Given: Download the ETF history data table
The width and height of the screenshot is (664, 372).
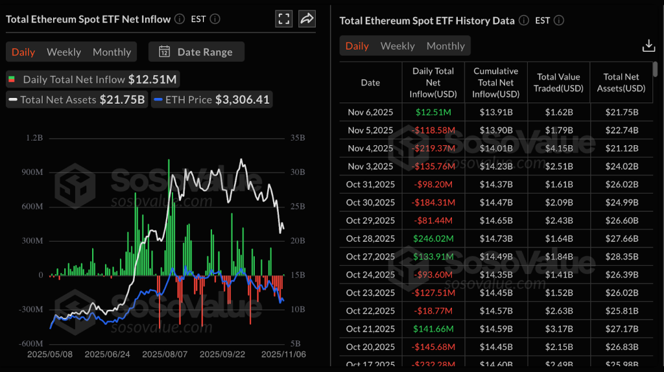Looking at the screenshot, I should point(648,45).
